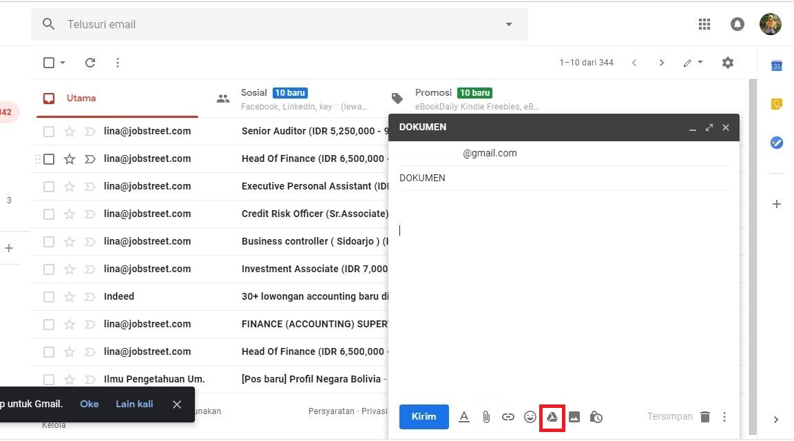Click the inbox vertical scrollbar

(x=753, y=257)
